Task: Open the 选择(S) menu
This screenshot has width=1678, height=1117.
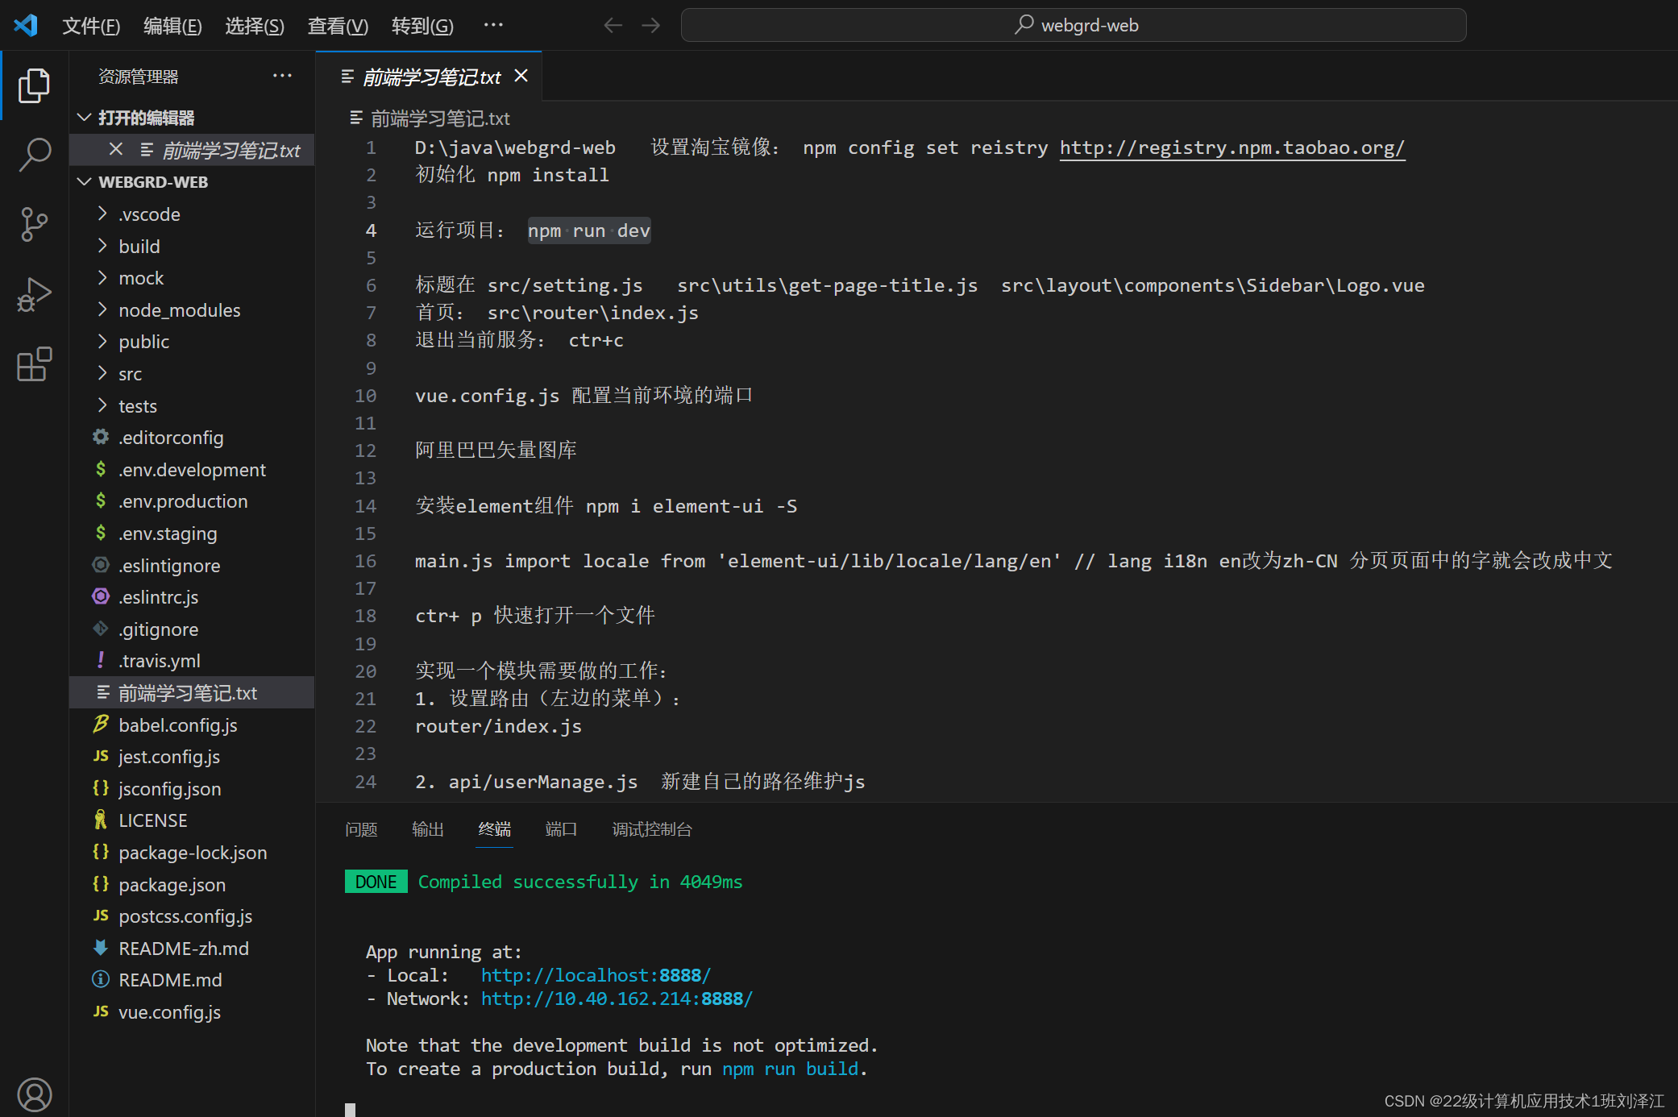Action: pyautogui.click(x=255, y=26)
